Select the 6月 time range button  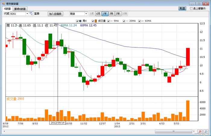point(98,14)
